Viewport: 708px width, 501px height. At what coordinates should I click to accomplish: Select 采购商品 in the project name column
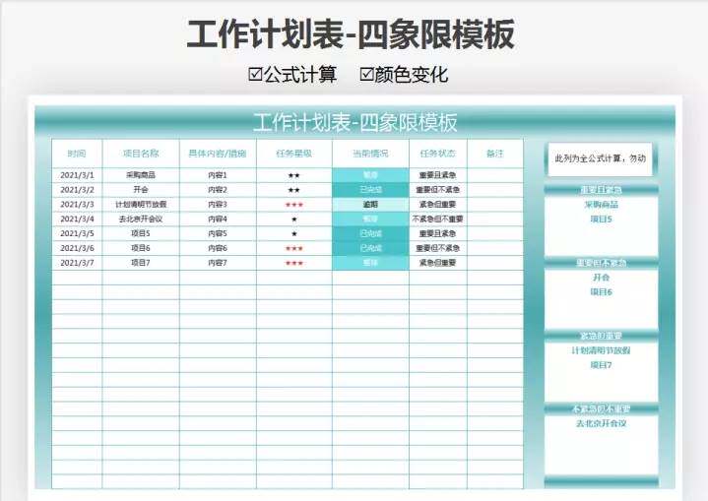pos(141,175)
